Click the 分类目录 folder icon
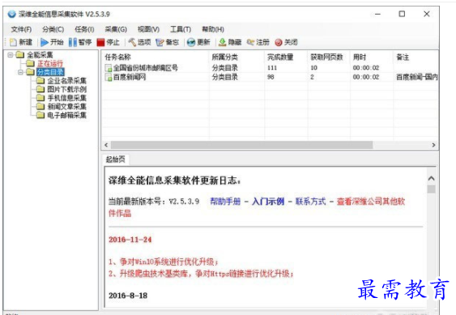Image resolution: width=456 pixels, height=315 pixels. pyautogui.click(x=30, y=72)
